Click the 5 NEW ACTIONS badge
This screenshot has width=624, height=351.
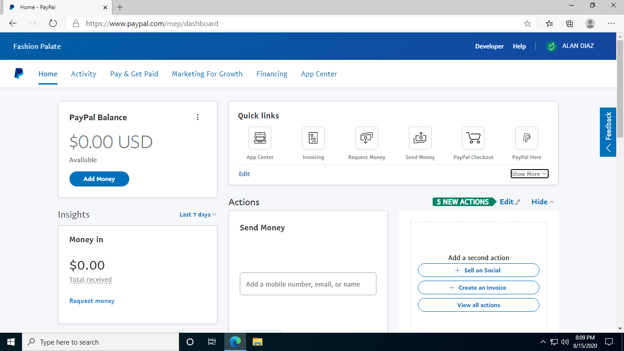464,202
